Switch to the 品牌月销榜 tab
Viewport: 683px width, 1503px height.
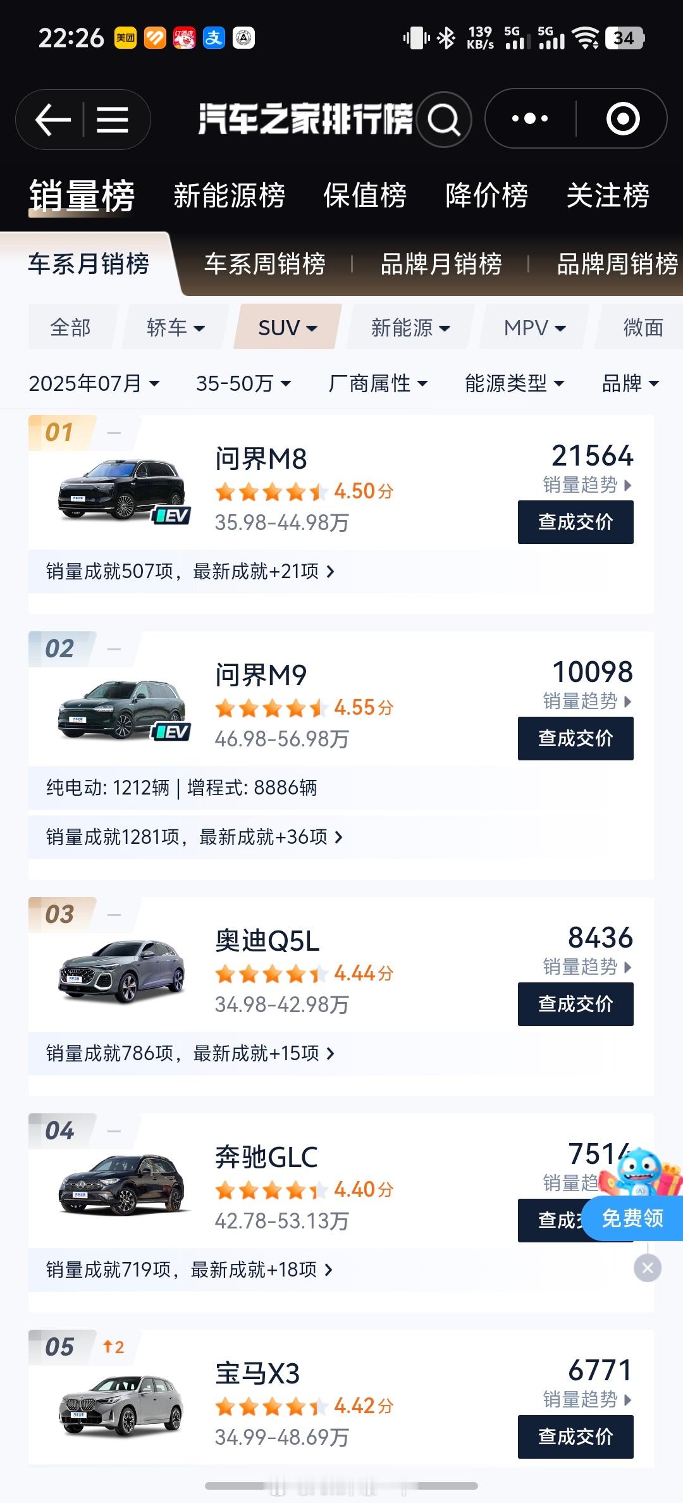click(441, 264)
